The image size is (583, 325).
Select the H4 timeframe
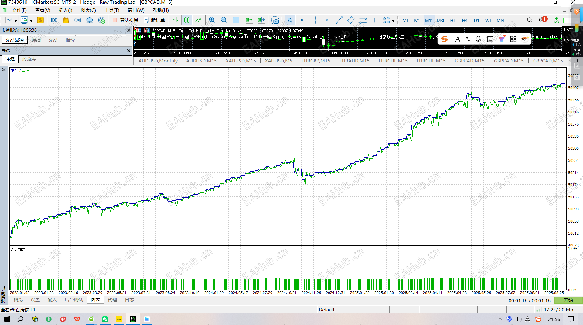465,20
